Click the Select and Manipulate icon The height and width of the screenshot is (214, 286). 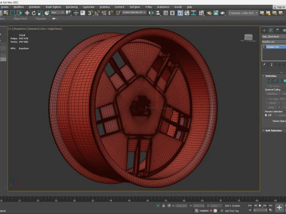(x=76, y=13)
